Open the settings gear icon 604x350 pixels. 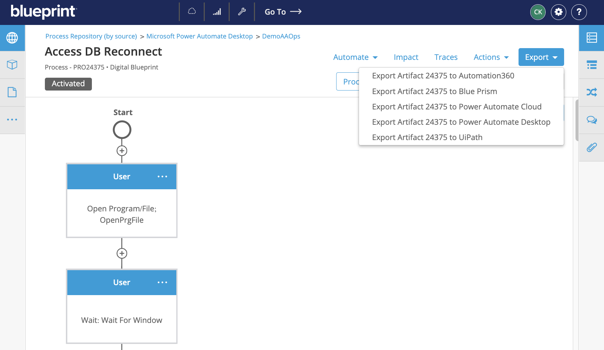[558, 12]
